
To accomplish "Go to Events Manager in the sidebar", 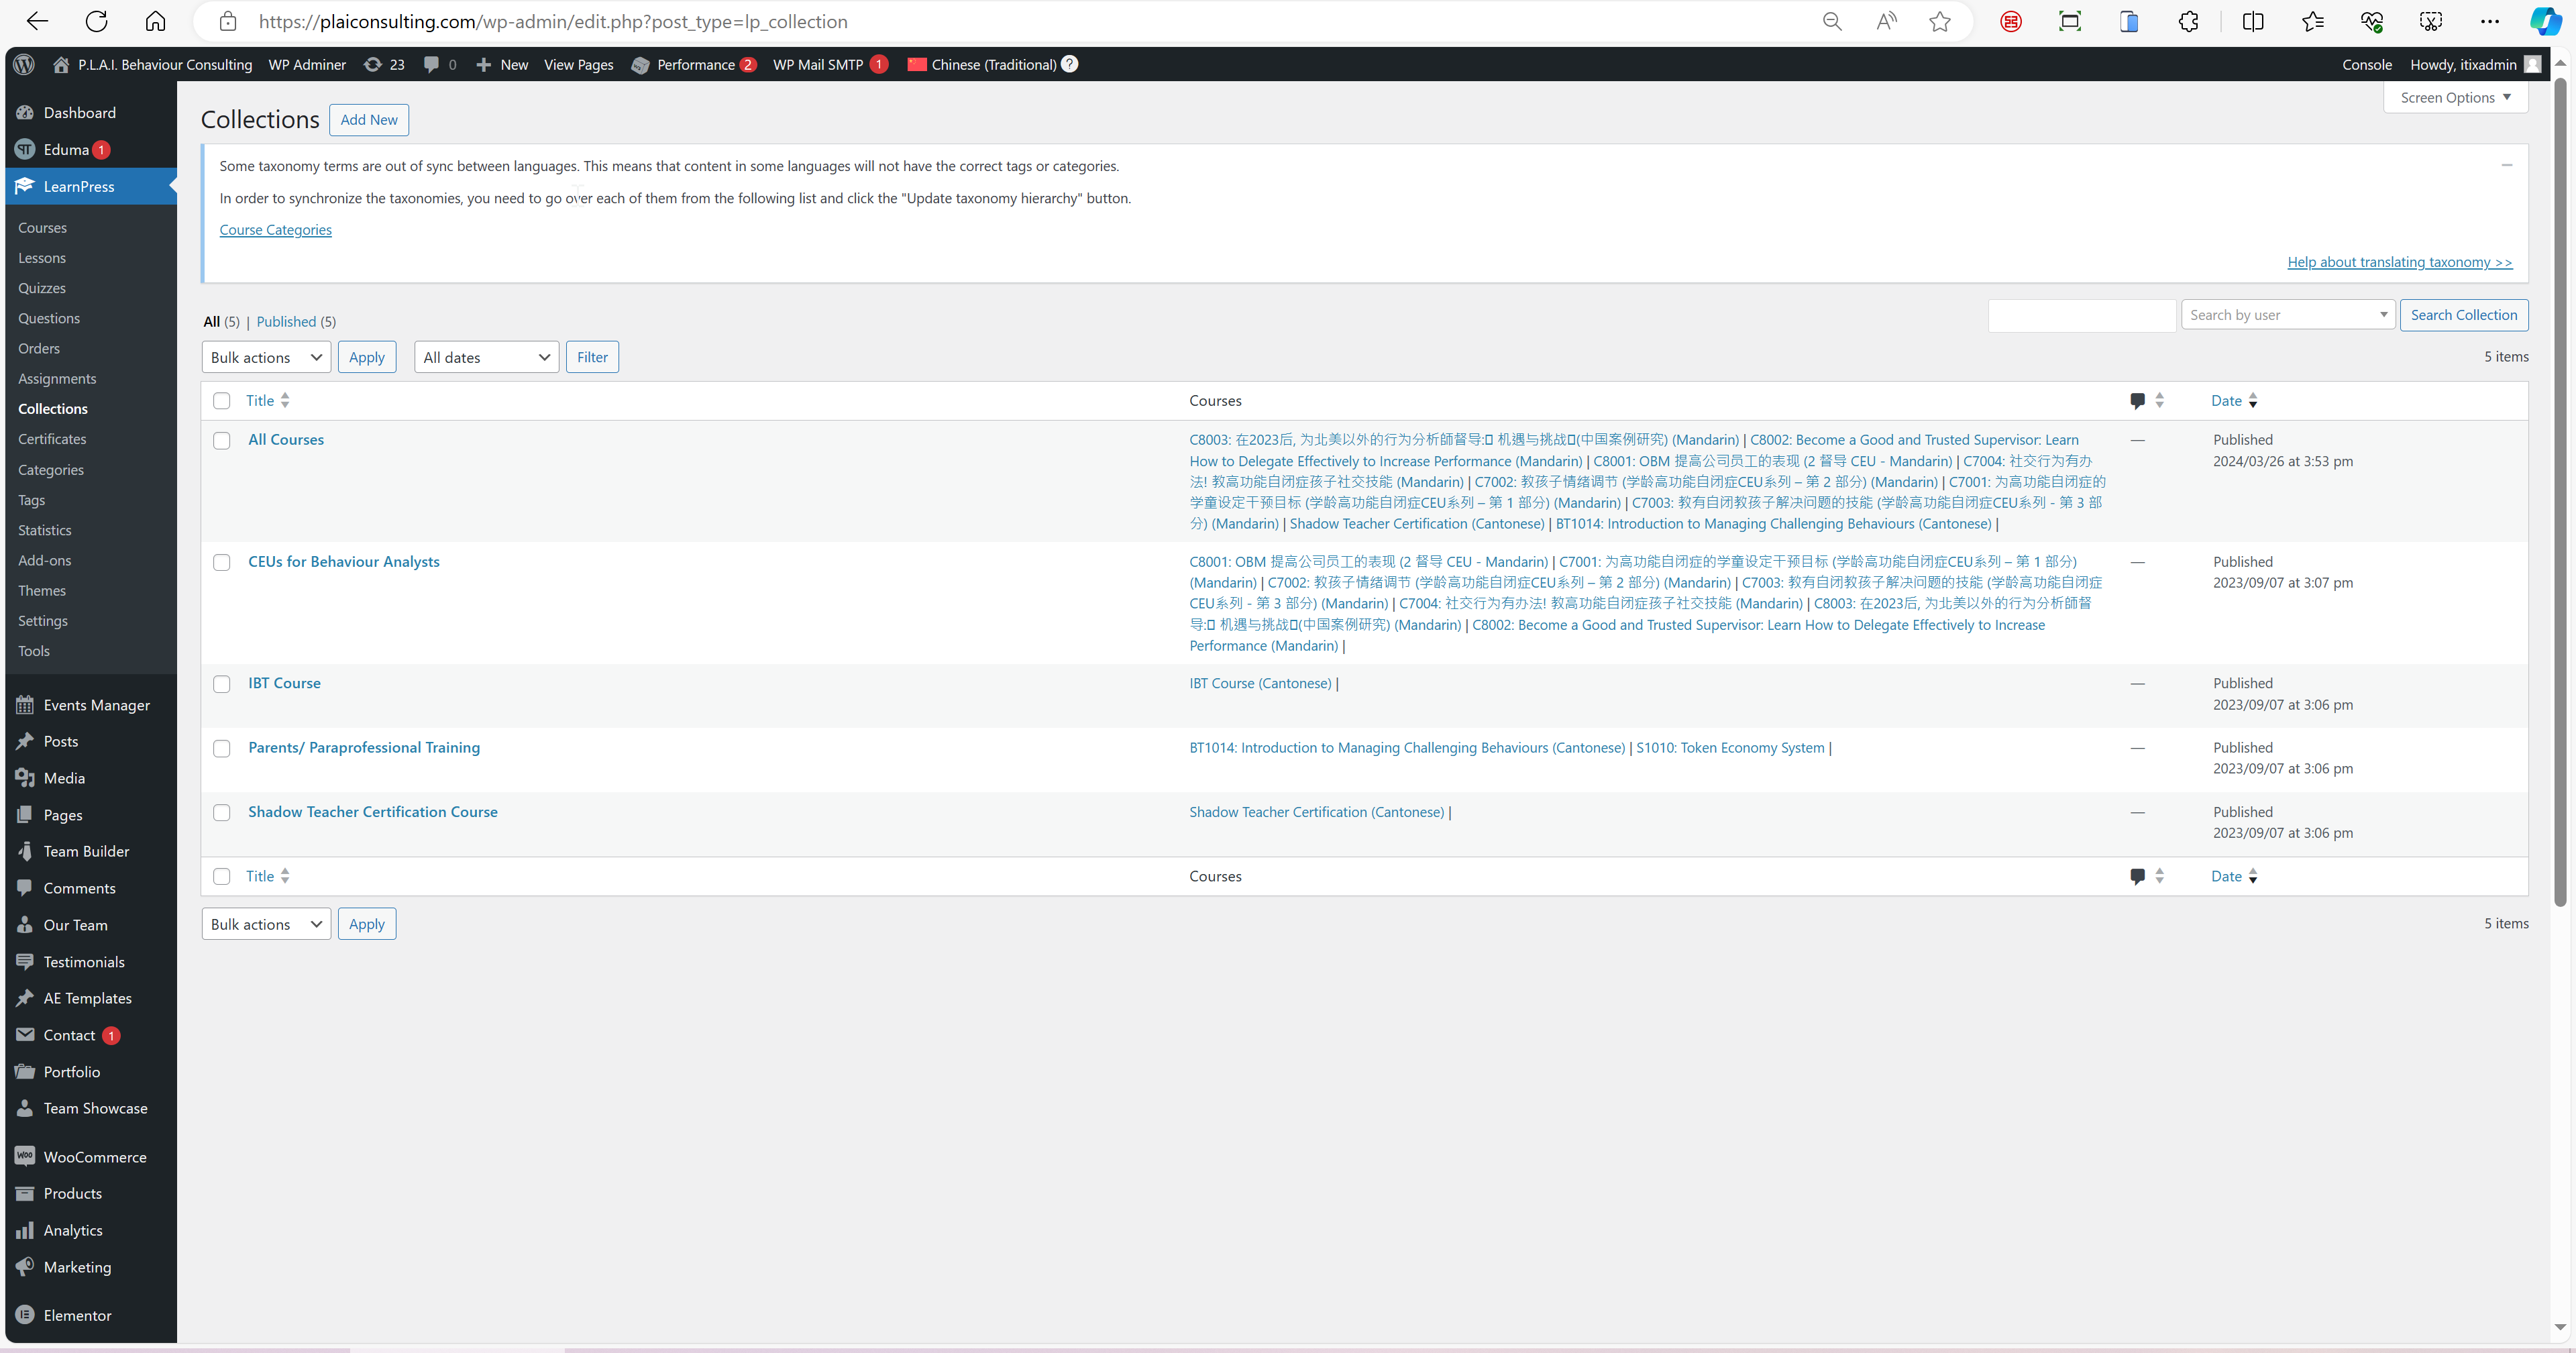I will pyautogui.click(x=96, y=705).
